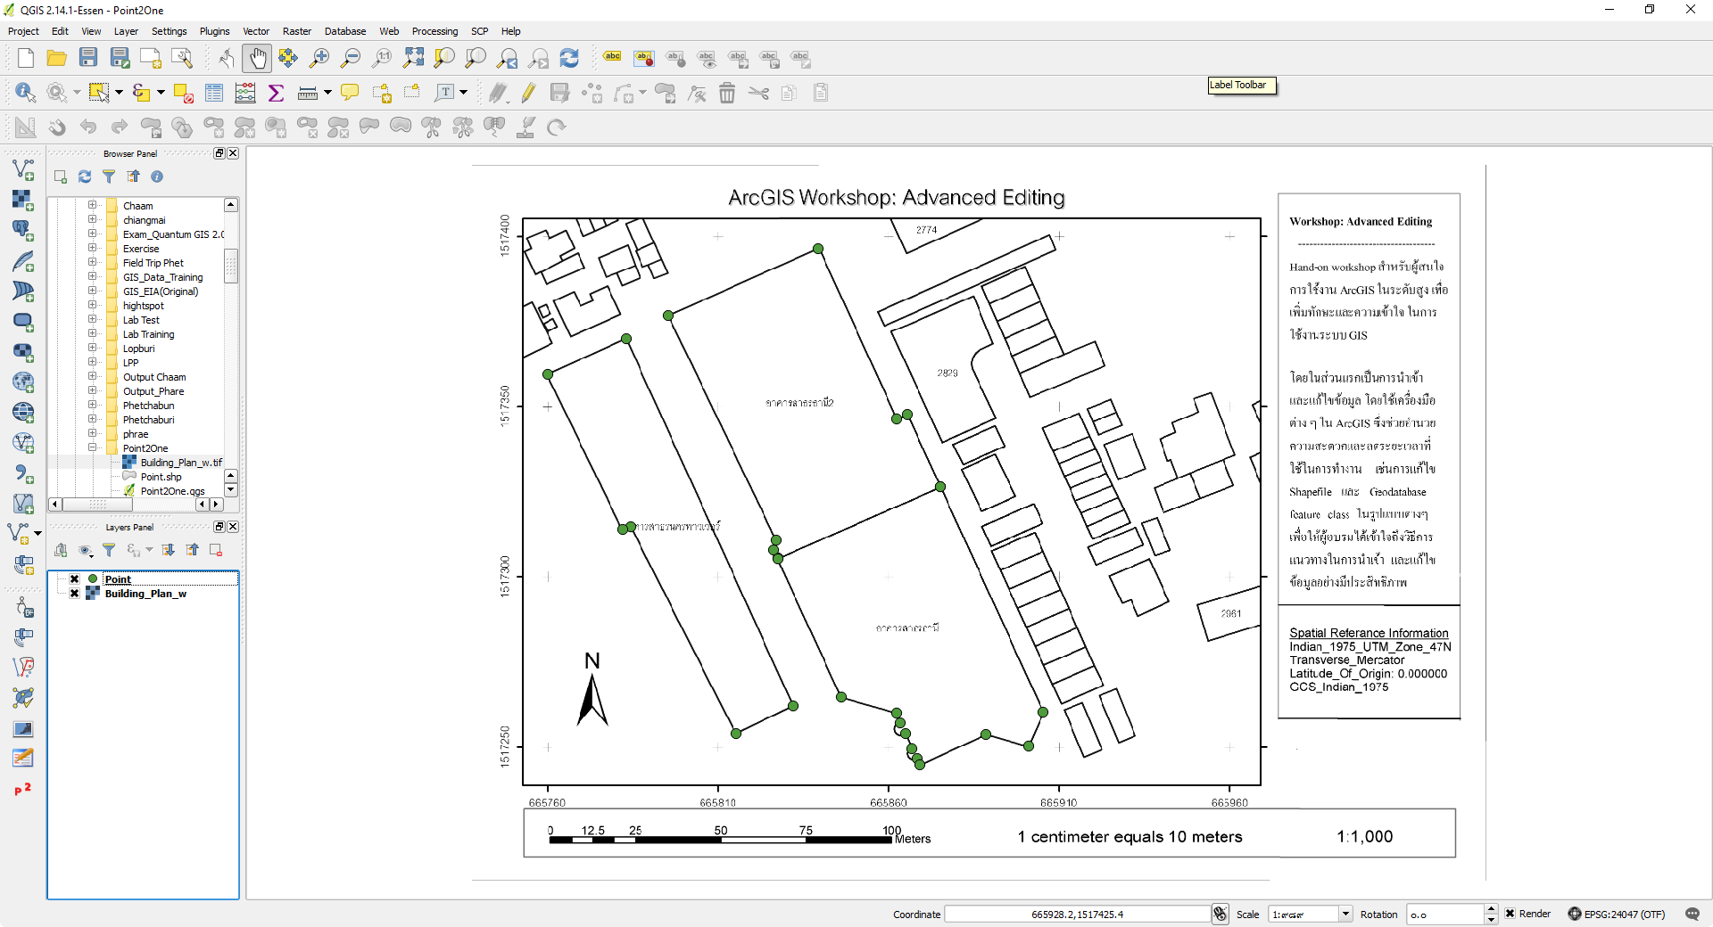Open an existing project with folder icon
The width and height of the screenshot is (1713, 927).
coord(57,58)
